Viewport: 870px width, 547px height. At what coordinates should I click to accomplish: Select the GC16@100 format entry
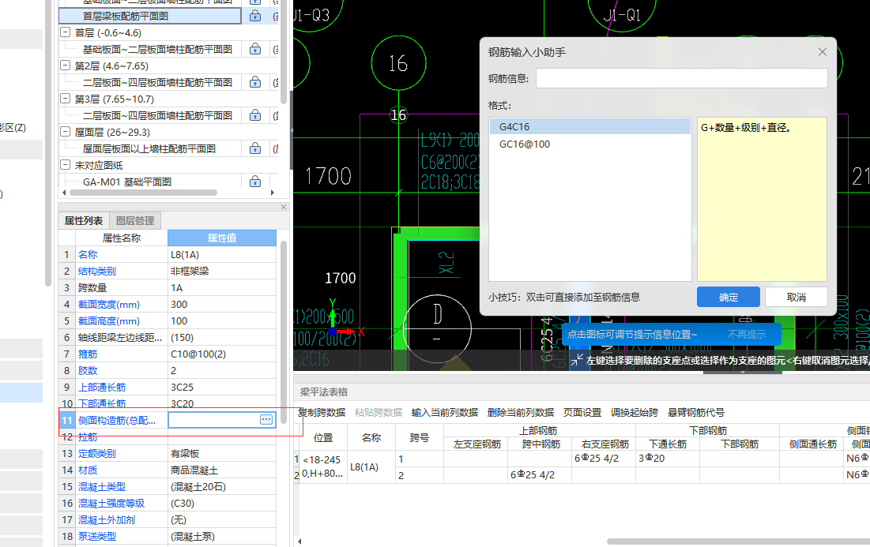click(x=589, y=144)
